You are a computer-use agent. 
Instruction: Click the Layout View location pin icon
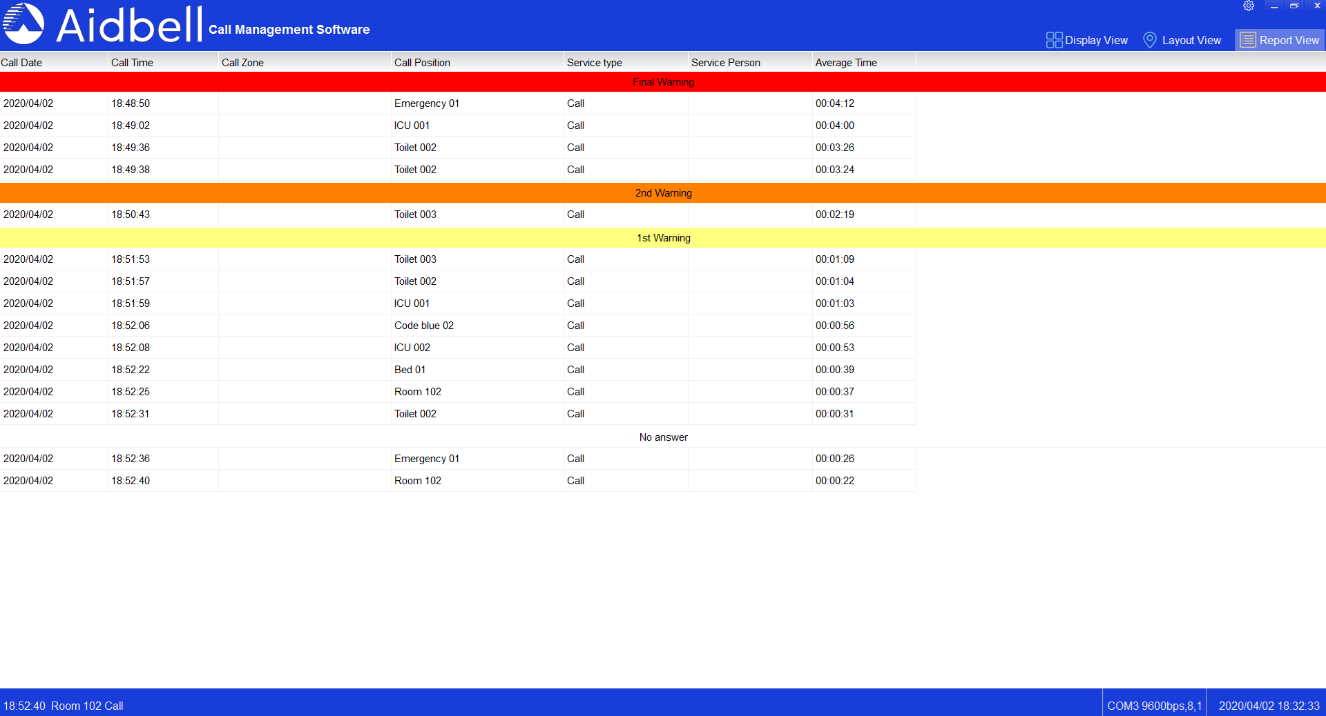1150,40
